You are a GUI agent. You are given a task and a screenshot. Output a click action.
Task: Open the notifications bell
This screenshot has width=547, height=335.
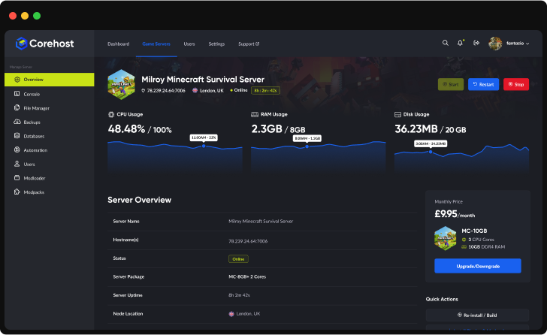tap(460, 43)
